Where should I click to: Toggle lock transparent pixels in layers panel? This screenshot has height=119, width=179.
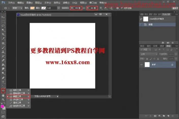(147, 59)
